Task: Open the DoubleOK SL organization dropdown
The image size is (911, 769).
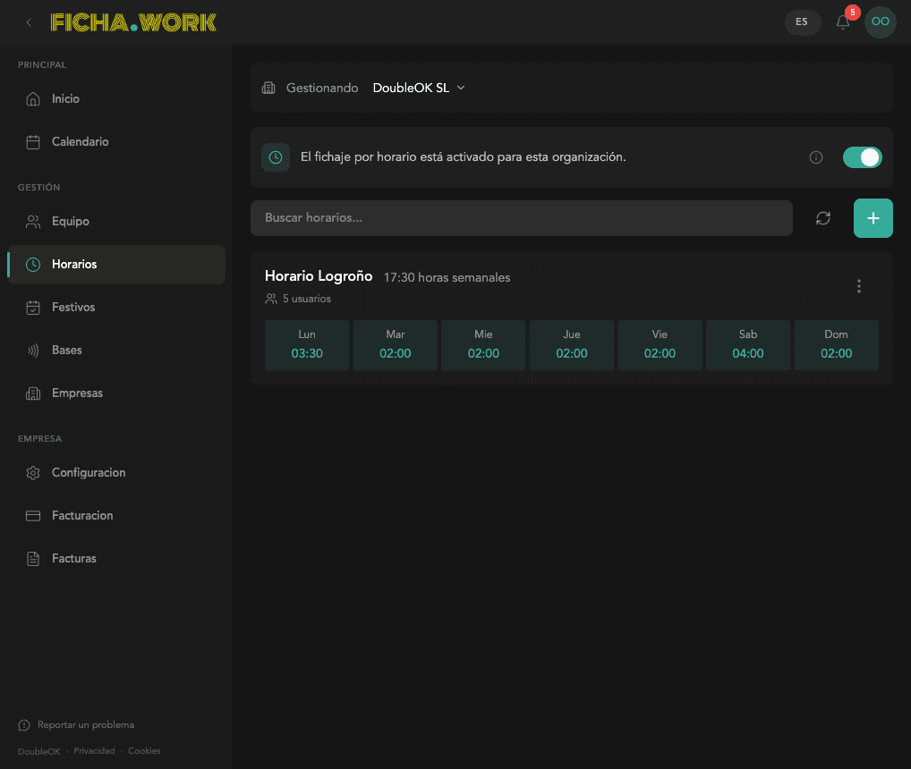Action: click(x=419, y=88)
